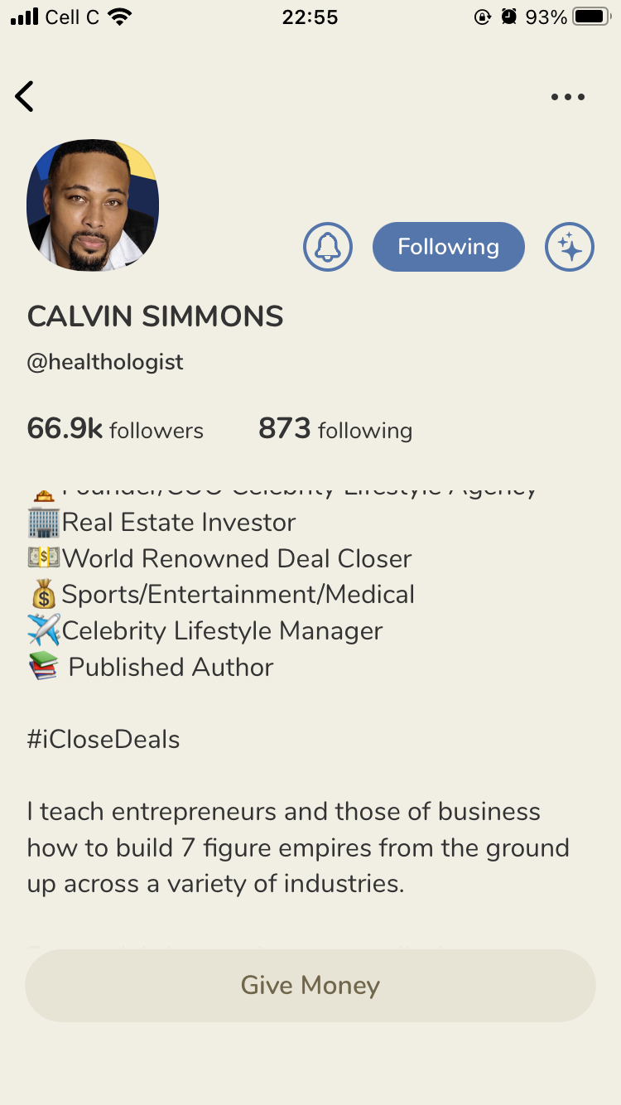Tap the airplane emoji beside Celebrity Lifestyle Manager
The image size is (621, 1105).
point(43,630)
